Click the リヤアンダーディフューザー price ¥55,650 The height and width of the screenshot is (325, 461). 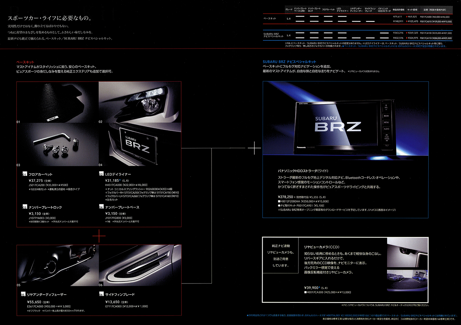click(x=34, y=301)
